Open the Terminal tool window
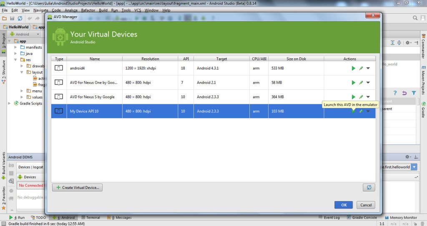 click(90, 218)
